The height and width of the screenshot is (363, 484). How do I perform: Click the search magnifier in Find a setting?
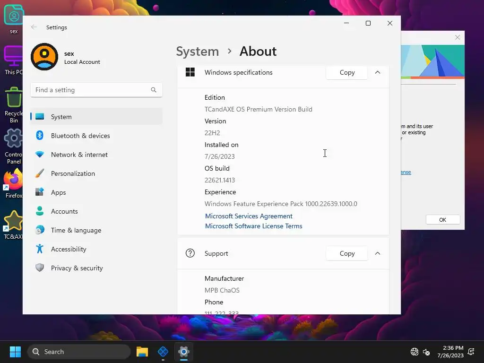(154, 90)
